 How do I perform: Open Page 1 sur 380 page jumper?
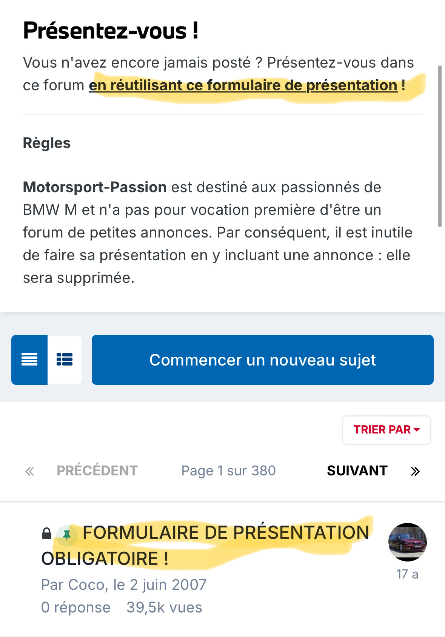tap(228, 471)
